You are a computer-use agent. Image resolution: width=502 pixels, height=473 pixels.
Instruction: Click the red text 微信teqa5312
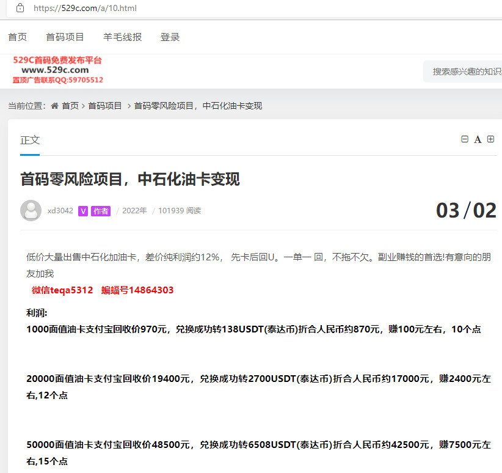pyautogui.click(x=62, y=290)
